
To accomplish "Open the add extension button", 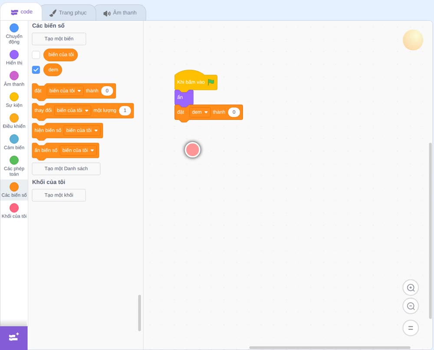I will [x=14, y=338].
